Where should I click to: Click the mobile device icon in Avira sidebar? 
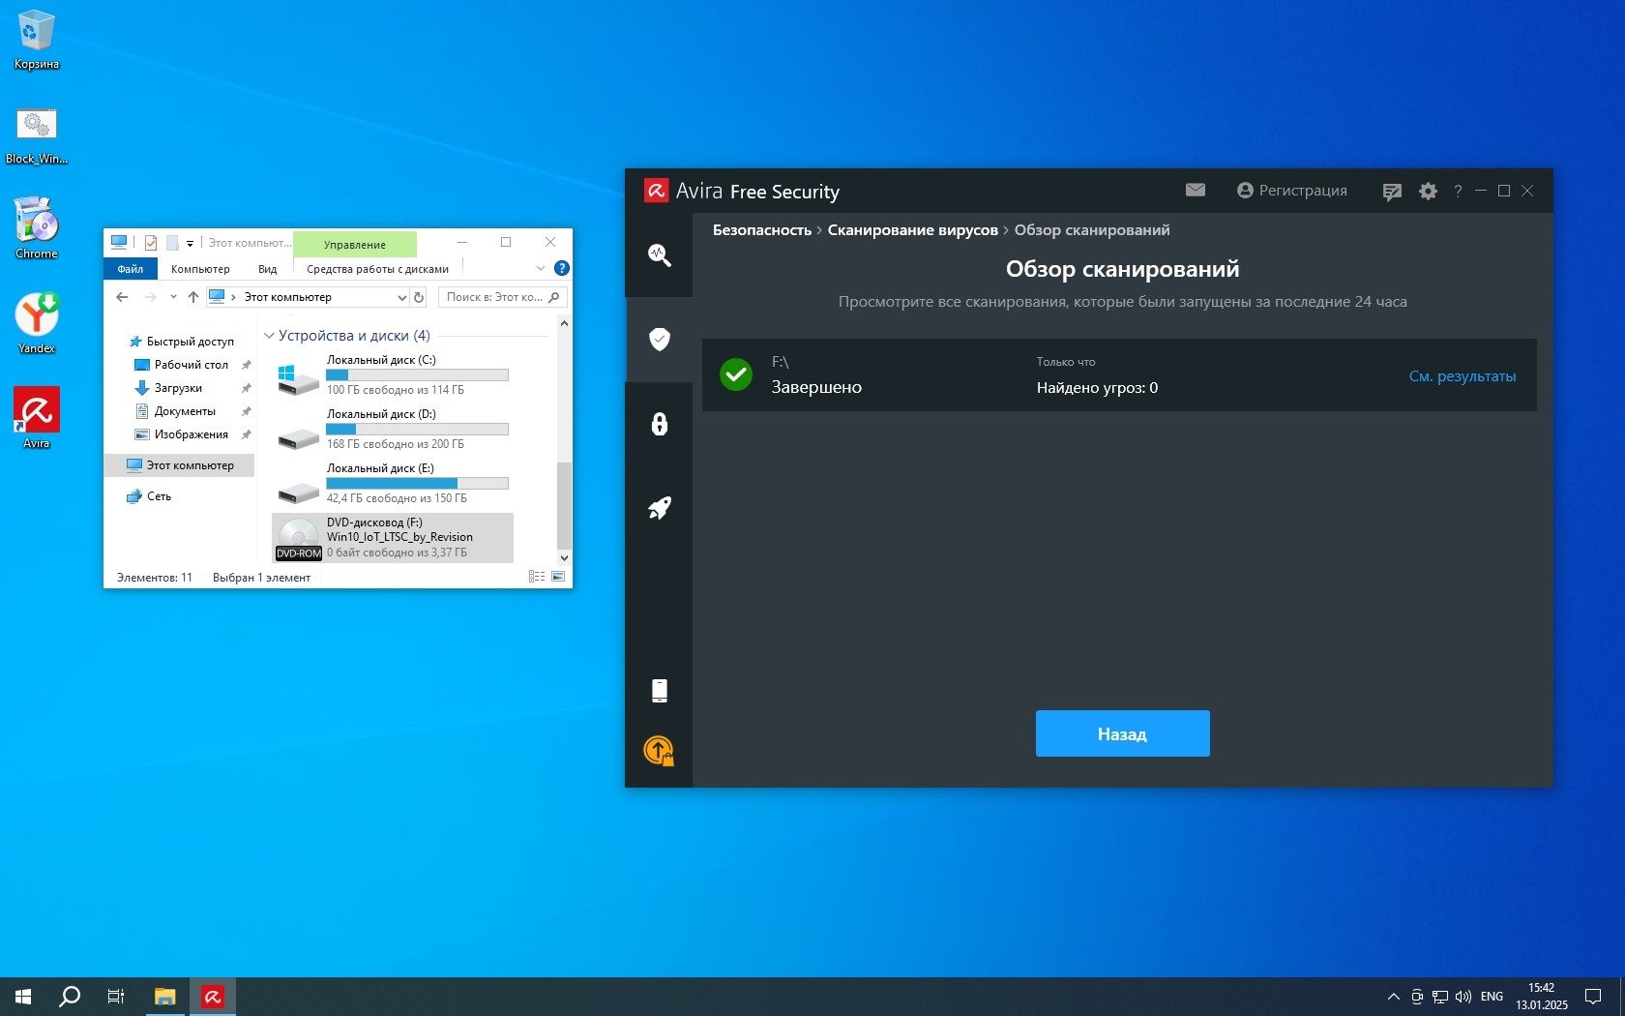click(x=659, y=690)
